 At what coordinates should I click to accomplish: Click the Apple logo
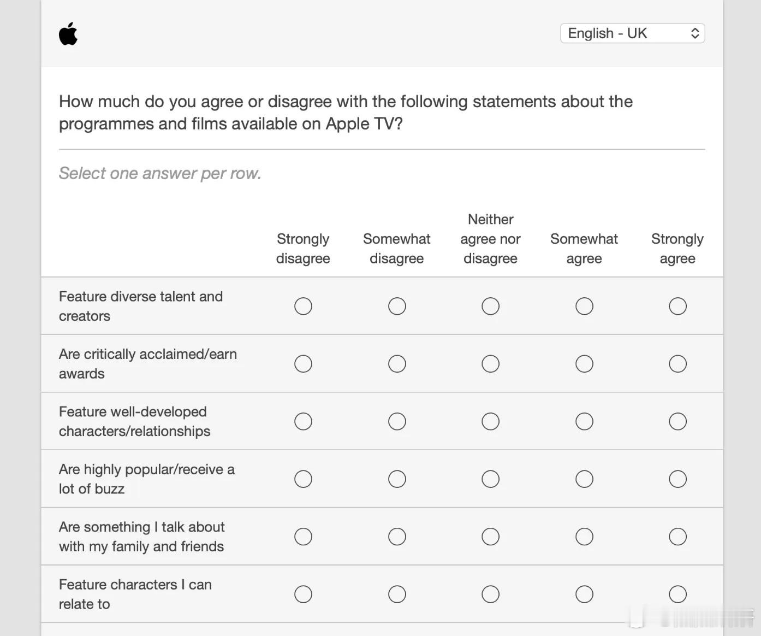click(x=68, y=33)
